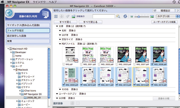Image resolution: width=180 pixels, height=108 pixels.
Task: Uncheck the IMG_0008.pdf checkbox
Action: tap(152, 64)
